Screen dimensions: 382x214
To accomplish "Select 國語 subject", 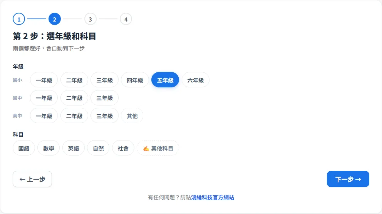I will click(x=24, y=148).
